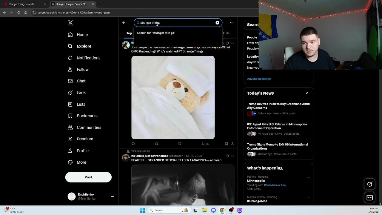
Task: Open Premium in the sidebar
Action: pos(81,139)
